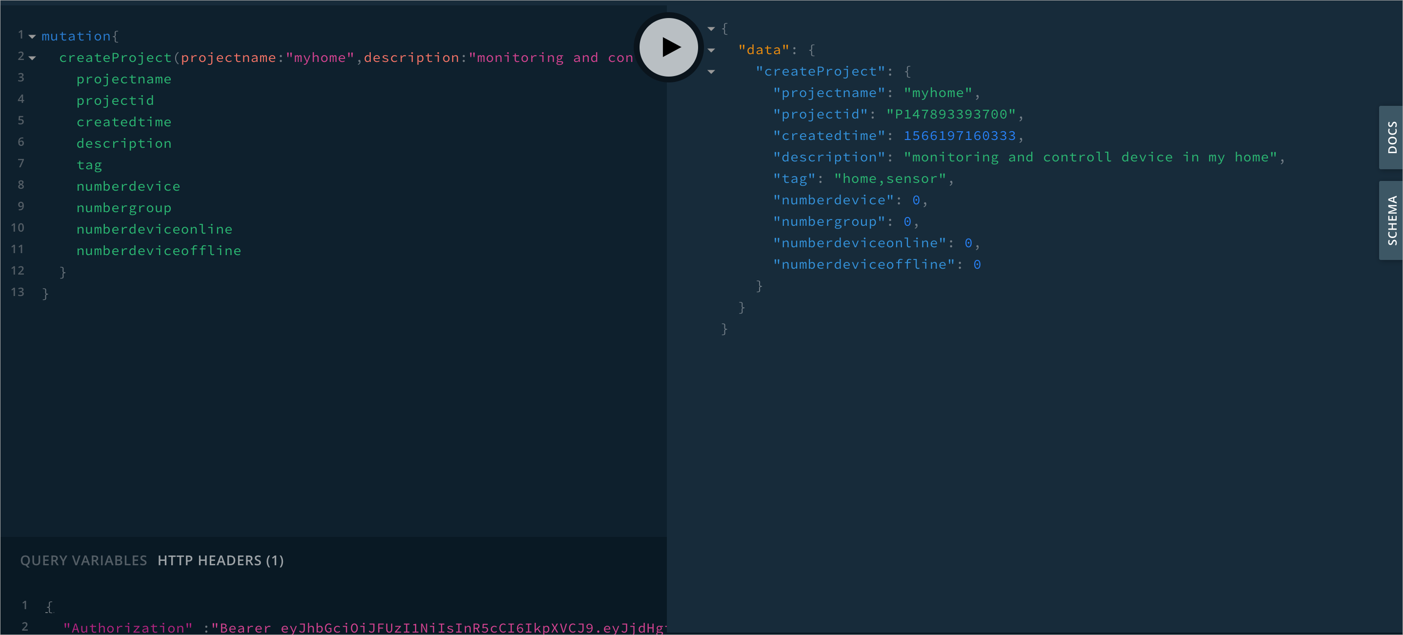
Task: Switch to the HTTP HEADERS (1) tab
Action: [220, 560]
